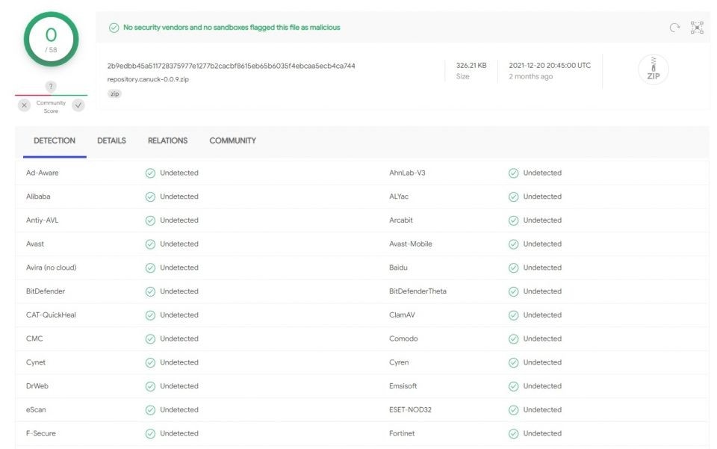
Task: Click the F-Secure vendor name
Action: click(x=40, y=433)
